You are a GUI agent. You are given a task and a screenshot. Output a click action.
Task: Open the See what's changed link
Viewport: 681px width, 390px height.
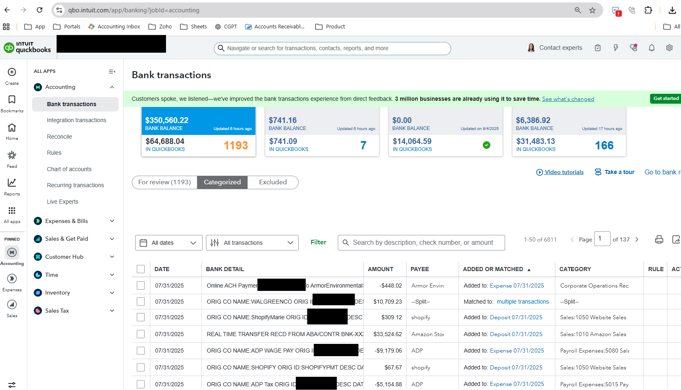coord(568,99)
